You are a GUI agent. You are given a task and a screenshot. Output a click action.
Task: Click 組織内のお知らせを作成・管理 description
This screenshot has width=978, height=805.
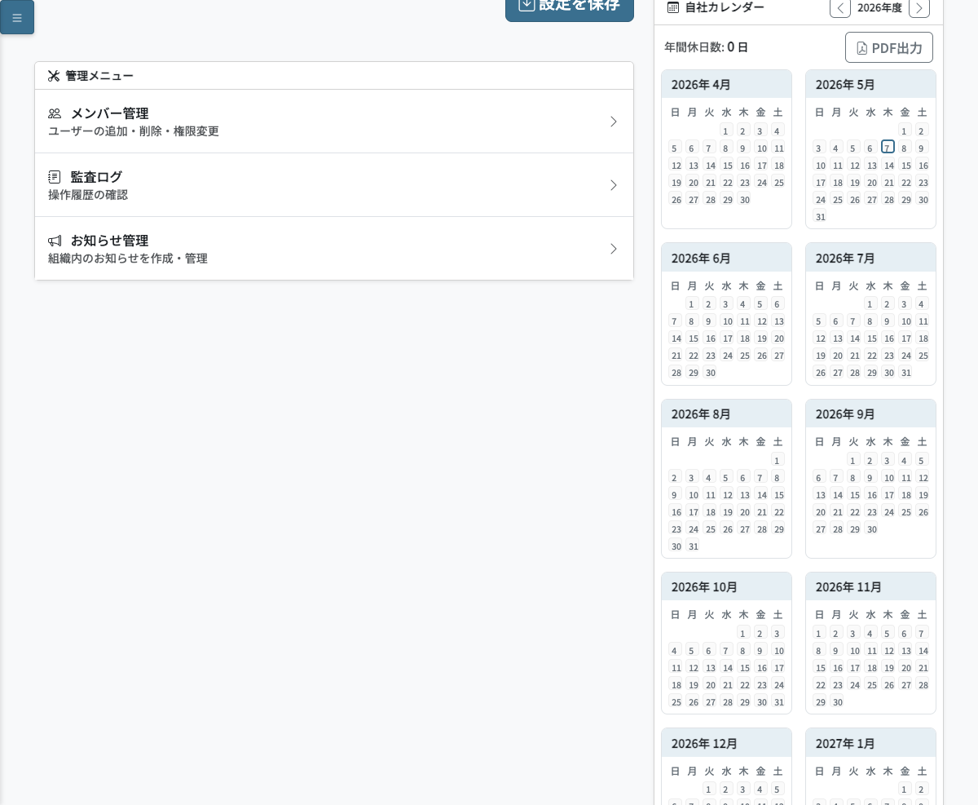(128, 258)
